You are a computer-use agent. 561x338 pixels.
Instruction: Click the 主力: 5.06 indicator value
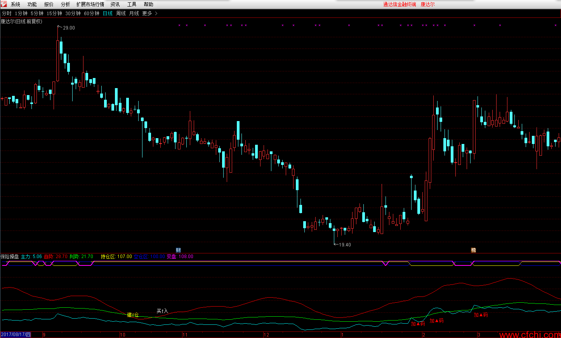(31, 257)
